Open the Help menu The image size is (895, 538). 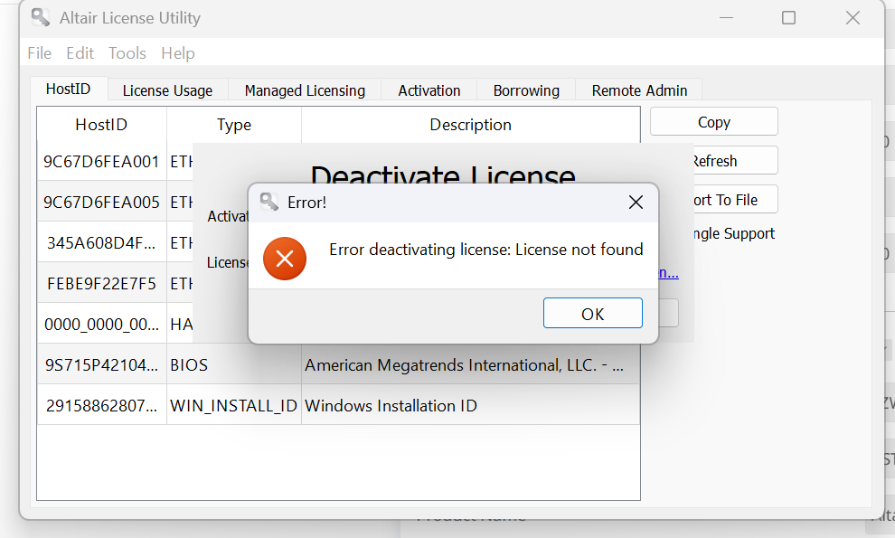[x=178, y=53]
